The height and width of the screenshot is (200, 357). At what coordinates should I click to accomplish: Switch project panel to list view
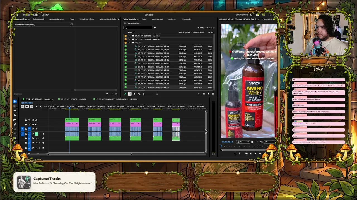(130, 94)
